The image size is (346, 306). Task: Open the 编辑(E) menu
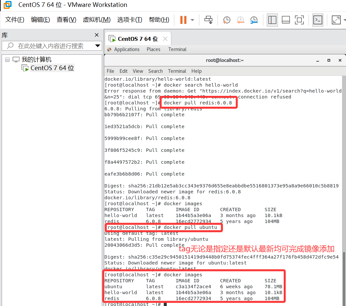coord(41,20)
